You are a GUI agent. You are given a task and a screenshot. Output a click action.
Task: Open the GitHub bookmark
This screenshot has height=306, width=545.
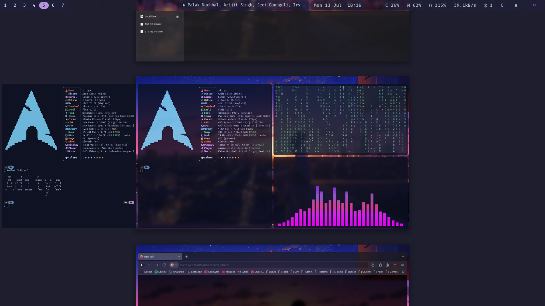tap(146, 272)
